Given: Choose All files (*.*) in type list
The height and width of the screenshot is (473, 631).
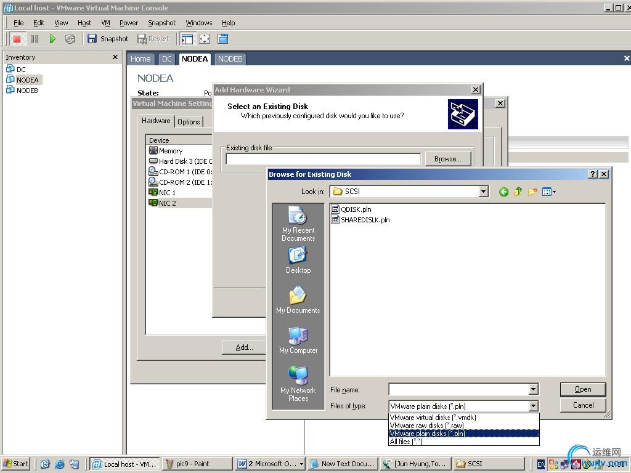Looking at the screenshot, I should point(405,442).
